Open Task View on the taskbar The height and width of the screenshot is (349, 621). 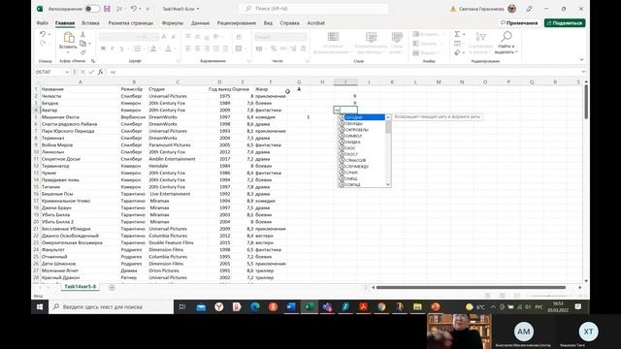click(182, 306)
